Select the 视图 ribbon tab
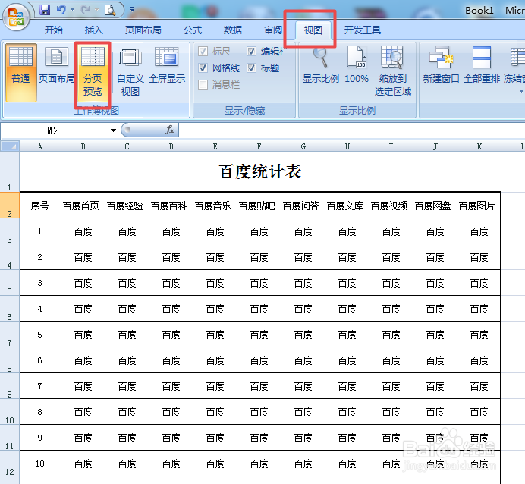 (x=313, y=30)
